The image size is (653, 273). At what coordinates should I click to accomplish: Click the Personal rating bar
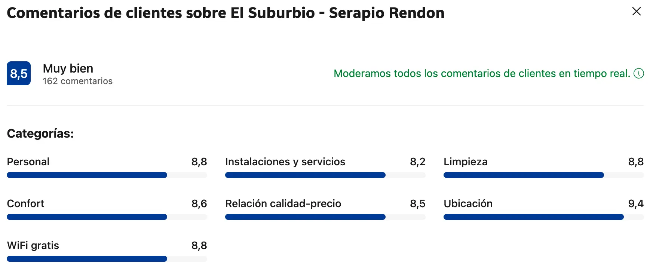pos(107,175)
